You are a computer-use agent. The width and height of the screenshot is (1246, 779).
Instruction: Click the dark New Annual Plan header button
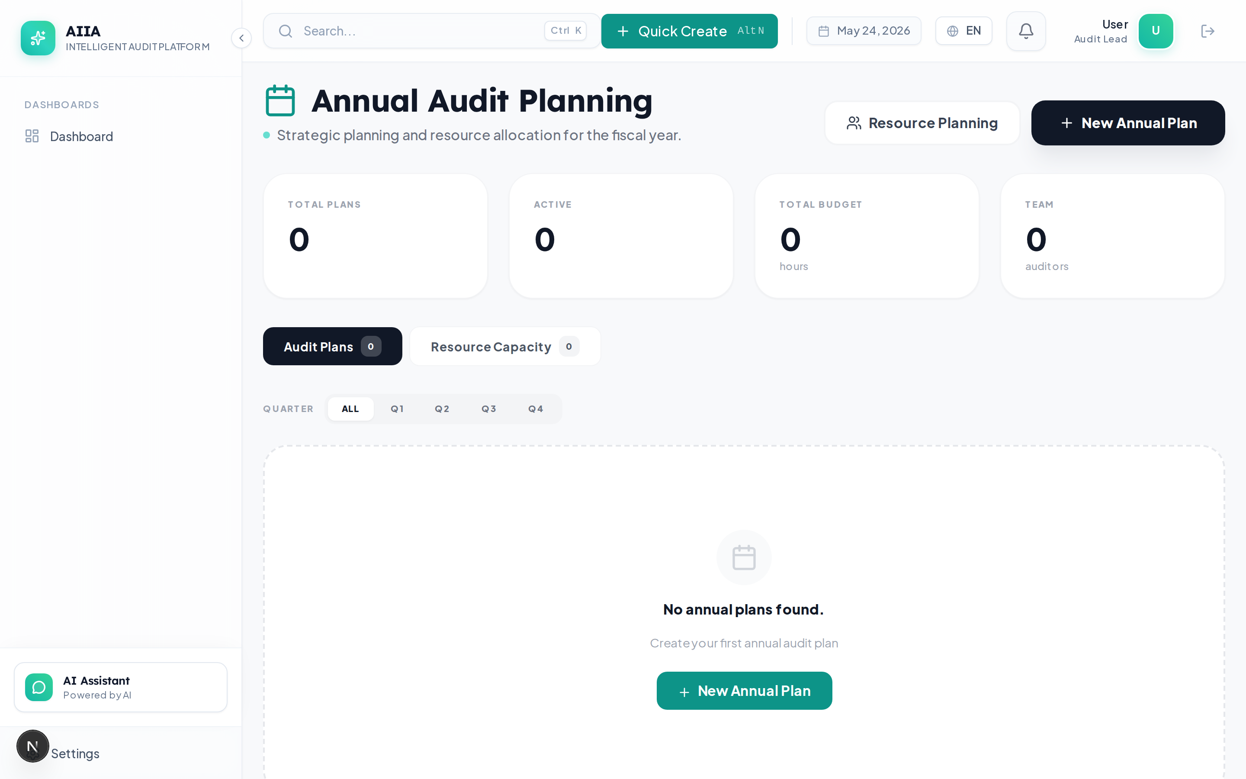point(1127,123)
